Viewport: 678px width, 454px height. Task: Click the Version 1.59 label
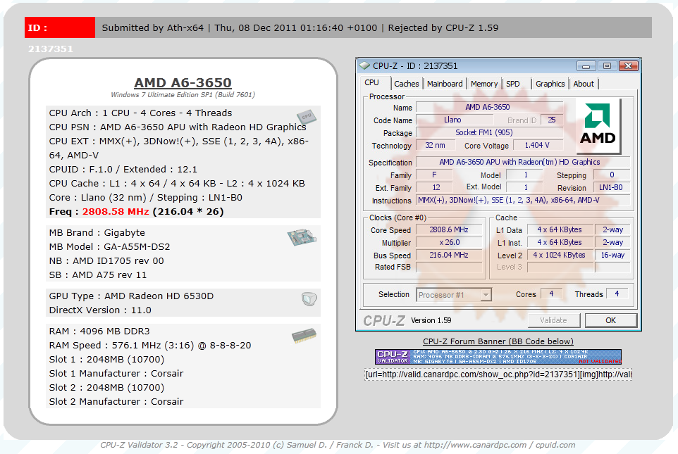431,320
